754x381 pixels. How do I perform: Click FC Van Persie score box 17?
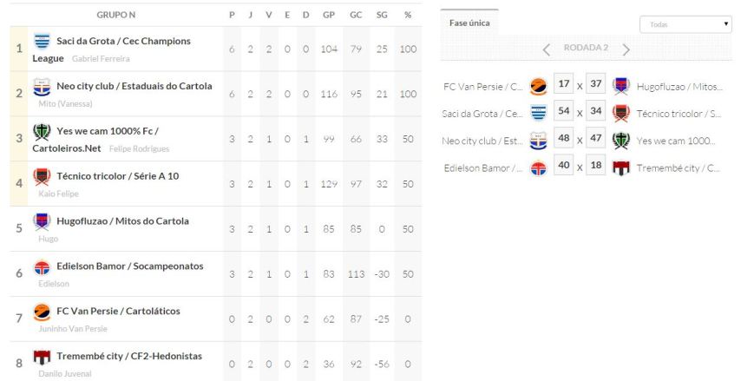coord(563,85)
